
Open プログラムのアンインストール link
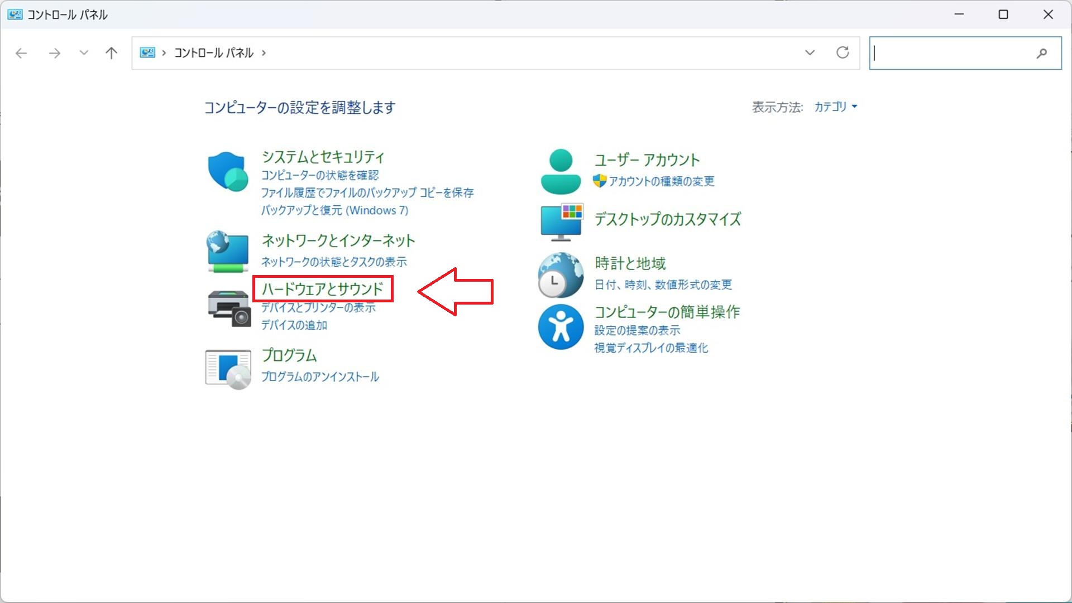click(x=320, y=377)
